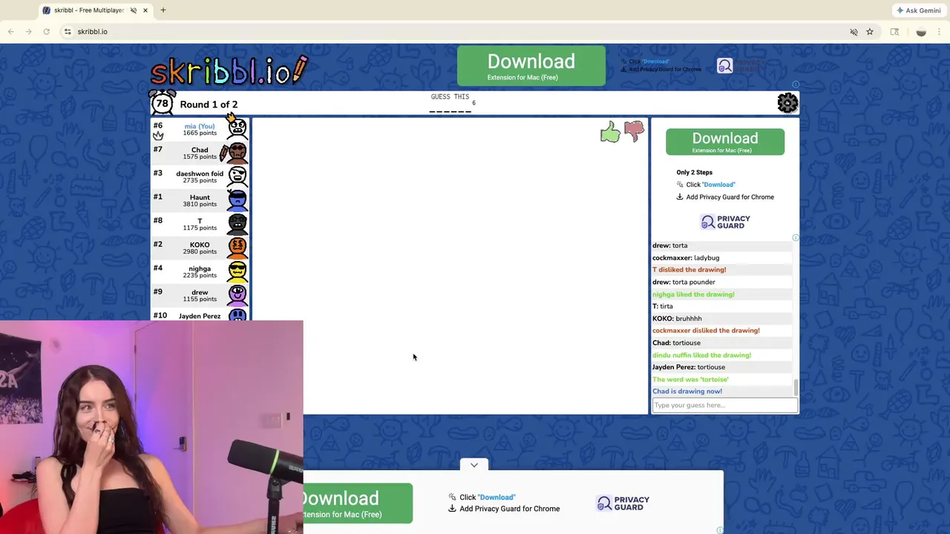Viewport: 950px width, 534px height.
Task: Go forward in browser history
Action: coord(28,32)
